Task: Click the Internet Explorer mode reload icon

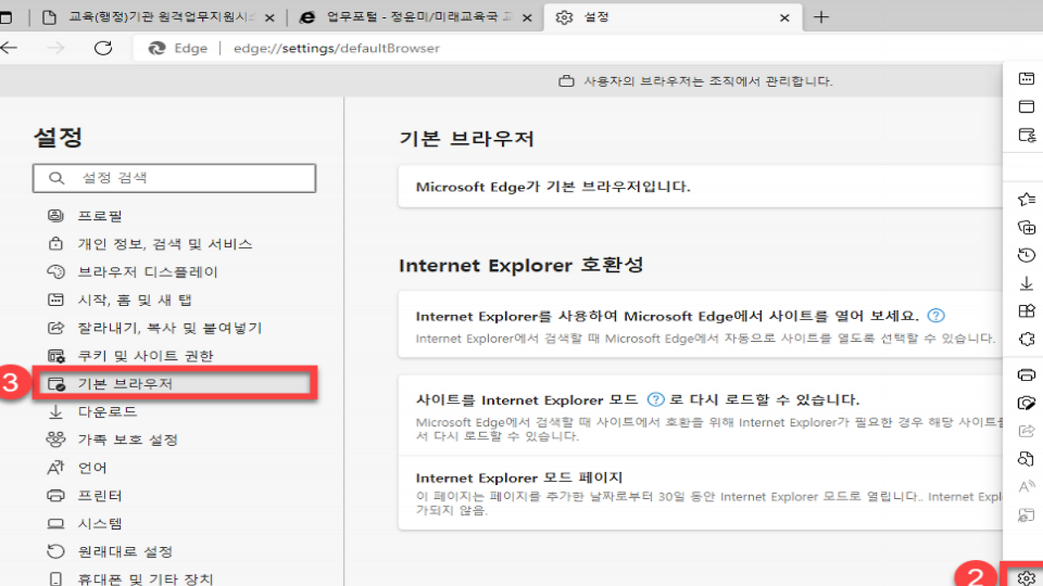Action: point(1027,515)
